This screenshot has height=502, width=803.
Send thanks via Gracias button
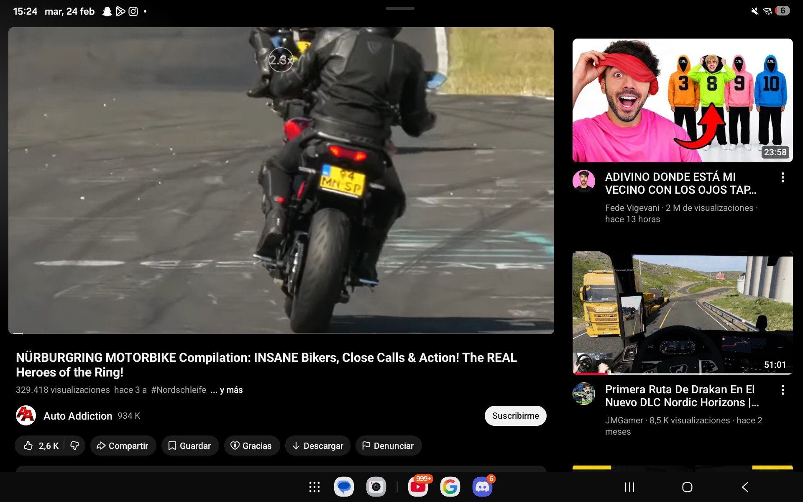[251, 446]
